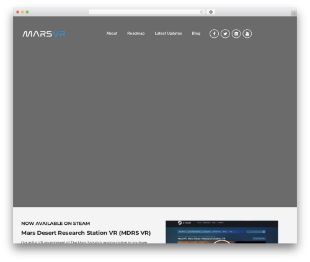Visit the Blog page
This screenshot has width=310, height=262.
pyautogui.click(x=196, y=33)
